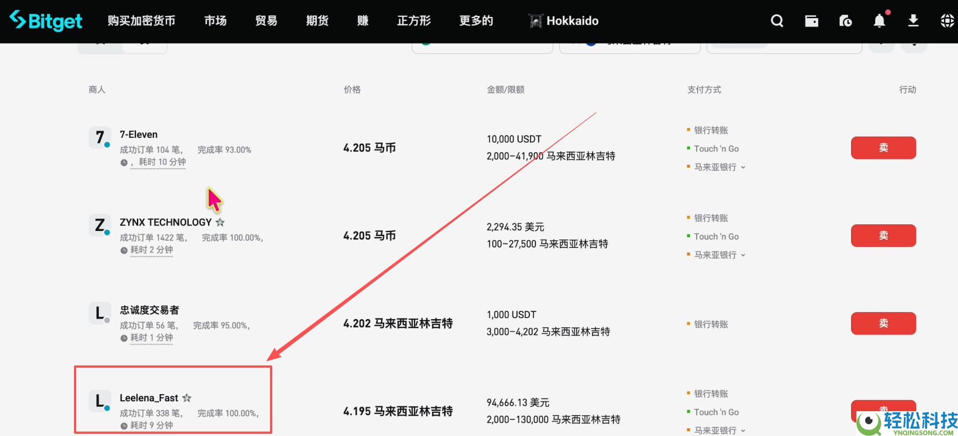Click 耗时 9 分钟 text of Leelena_Fast
This screenshot has width=958, height=436.
(151, 425)
